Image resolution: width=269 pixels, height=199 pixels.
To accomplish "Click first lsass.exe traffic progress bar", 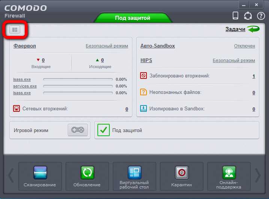I will [x=78, y=79].
